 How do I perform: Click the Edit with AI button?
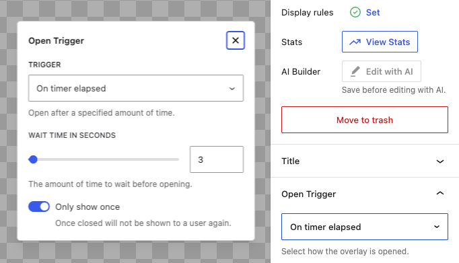pyautogui.click(x=382, y=71)
